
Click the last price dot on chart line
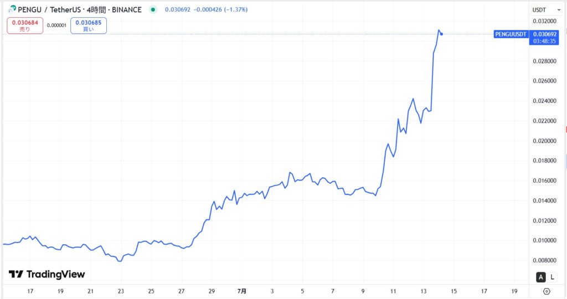pos(441,34)
